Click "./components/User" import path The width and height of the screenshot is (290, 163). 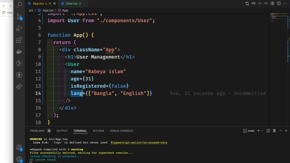click(x=125, y=20)
